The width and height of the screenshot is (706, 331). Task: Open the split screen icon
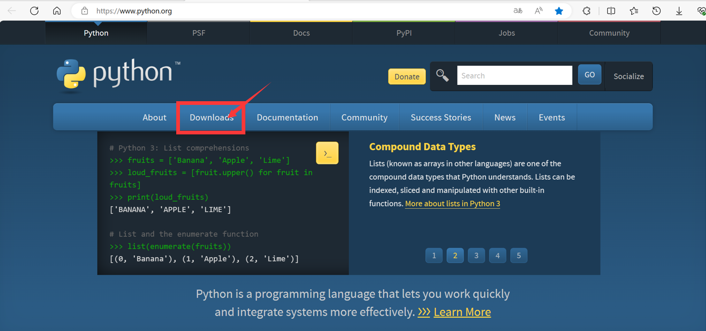[x=611, y=11]
